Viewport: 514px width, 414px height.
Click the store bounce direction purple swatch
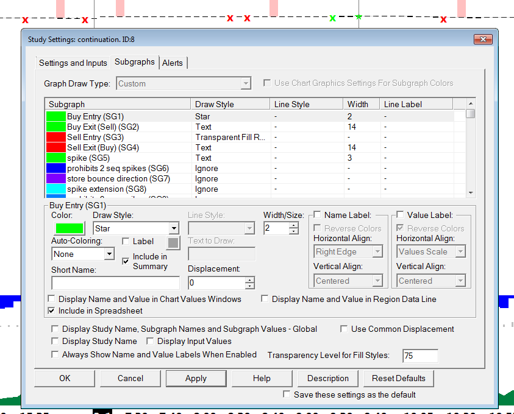click(x=55, y=179)
